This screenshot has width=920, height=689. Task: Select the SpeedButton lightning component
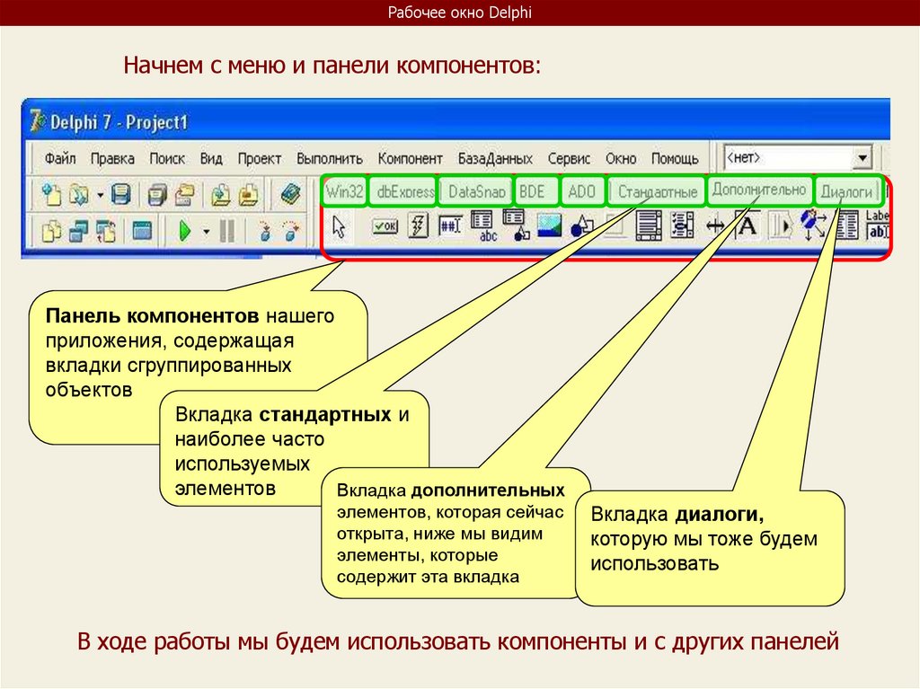tap(418, 226)
